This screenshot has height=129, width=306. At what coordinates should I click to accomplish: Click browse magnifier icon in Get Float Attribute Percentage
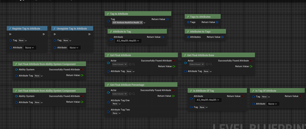134,94
